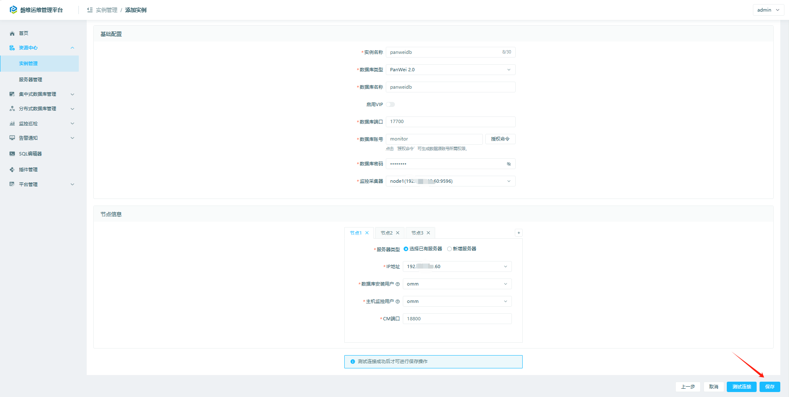Expand 平台管理 menu
This screenshot has height=397, width=789.
point(73,184)
